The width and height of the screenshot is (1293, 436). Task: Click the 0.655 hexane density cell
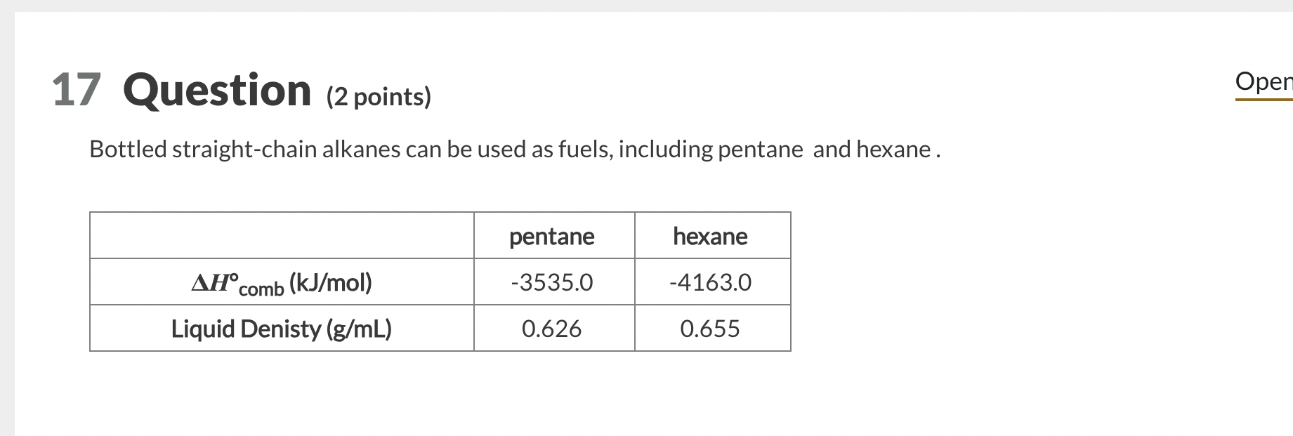click(710, 329)
